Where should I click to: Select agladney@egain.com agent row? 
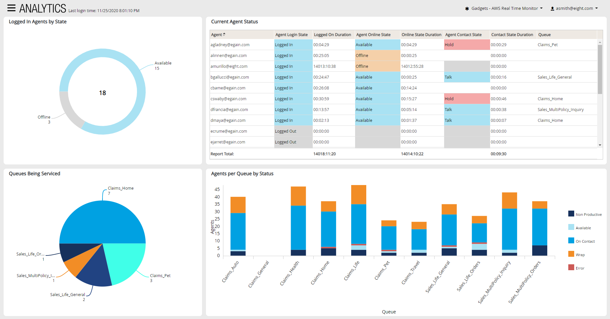pyautogui.click(x=230, y=45)
